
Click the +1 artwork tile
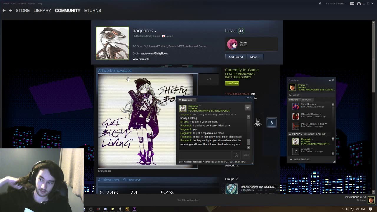point(209,79)
